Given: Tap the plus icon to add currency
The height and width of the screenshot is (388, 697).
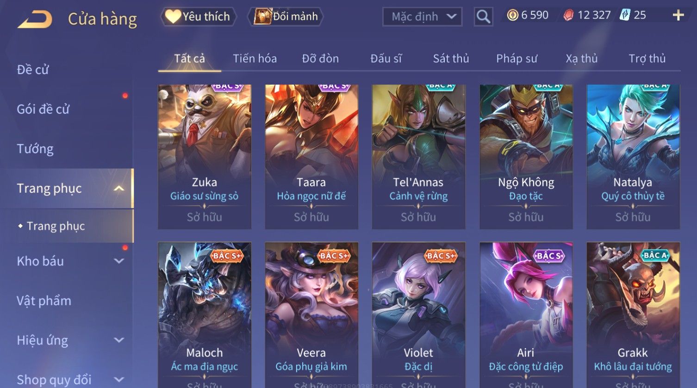Looking at the screenshot, I should point(678,16).
